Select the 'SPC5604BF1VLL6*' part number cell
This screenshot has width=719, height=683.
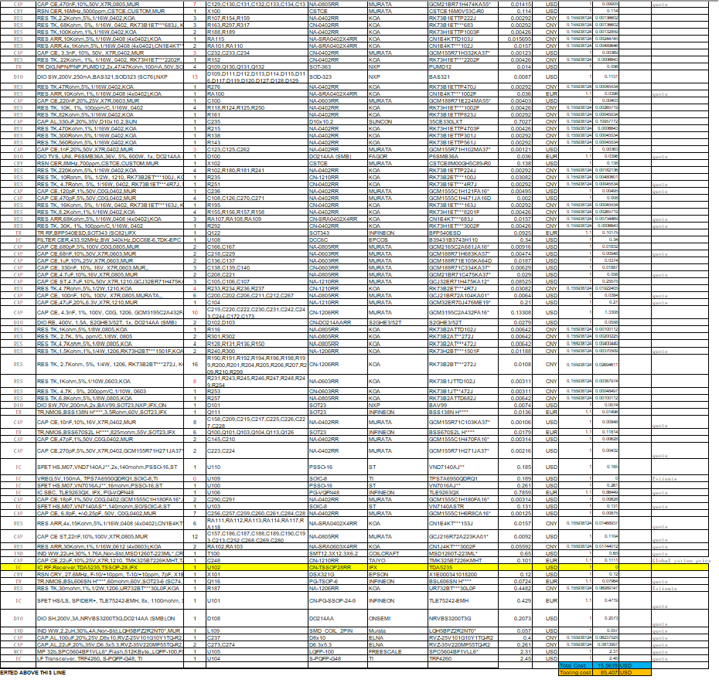point(462,652)
